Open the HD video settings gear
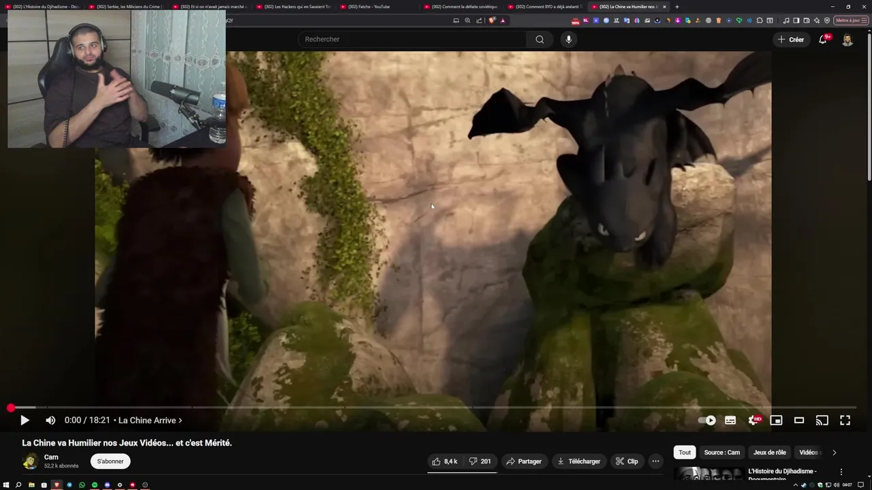The width and height of the screenshot is (872, 490). click(x=753, y=421)
